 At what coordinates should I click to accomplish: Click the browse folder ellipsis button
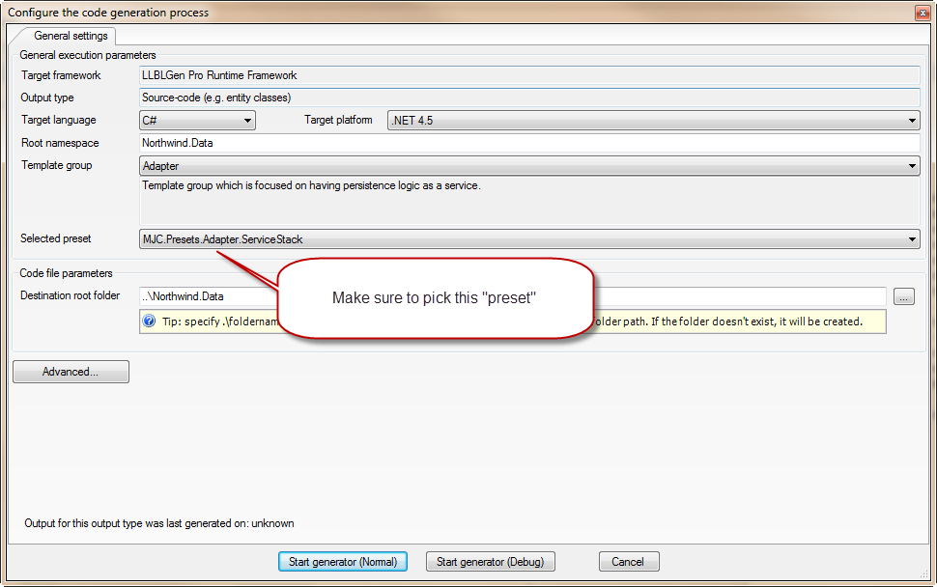click(903, 297)
